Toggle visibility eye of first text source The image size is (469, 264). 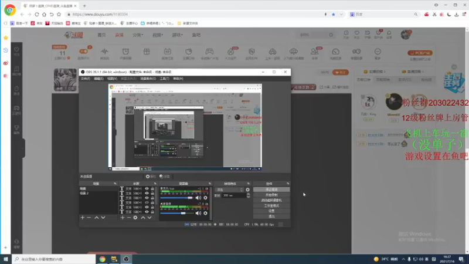147,189
